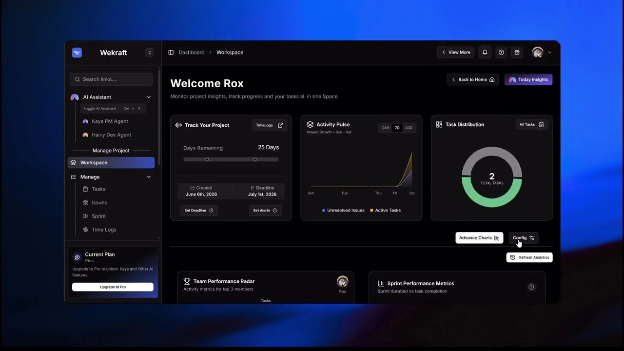Click Set Alerts button
Screen dimensions: 624x351
click(265, 211)
